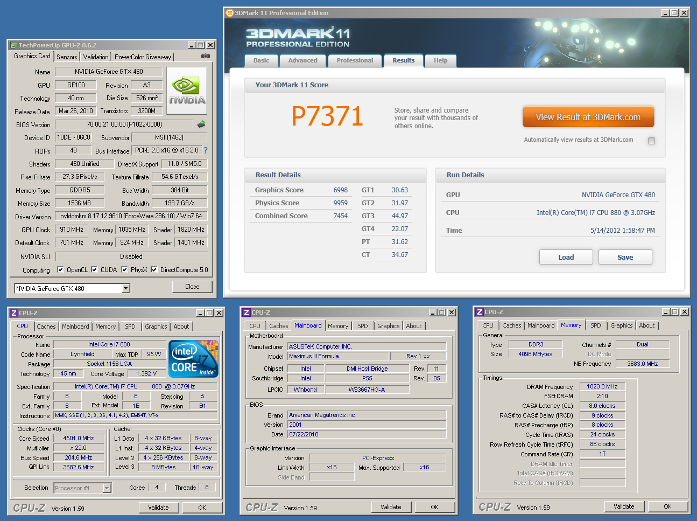This screenshot has width=697, height=521.
Task: Click the Bandwidth value 198.7 GB/s
Action: [x=180, y=203]
